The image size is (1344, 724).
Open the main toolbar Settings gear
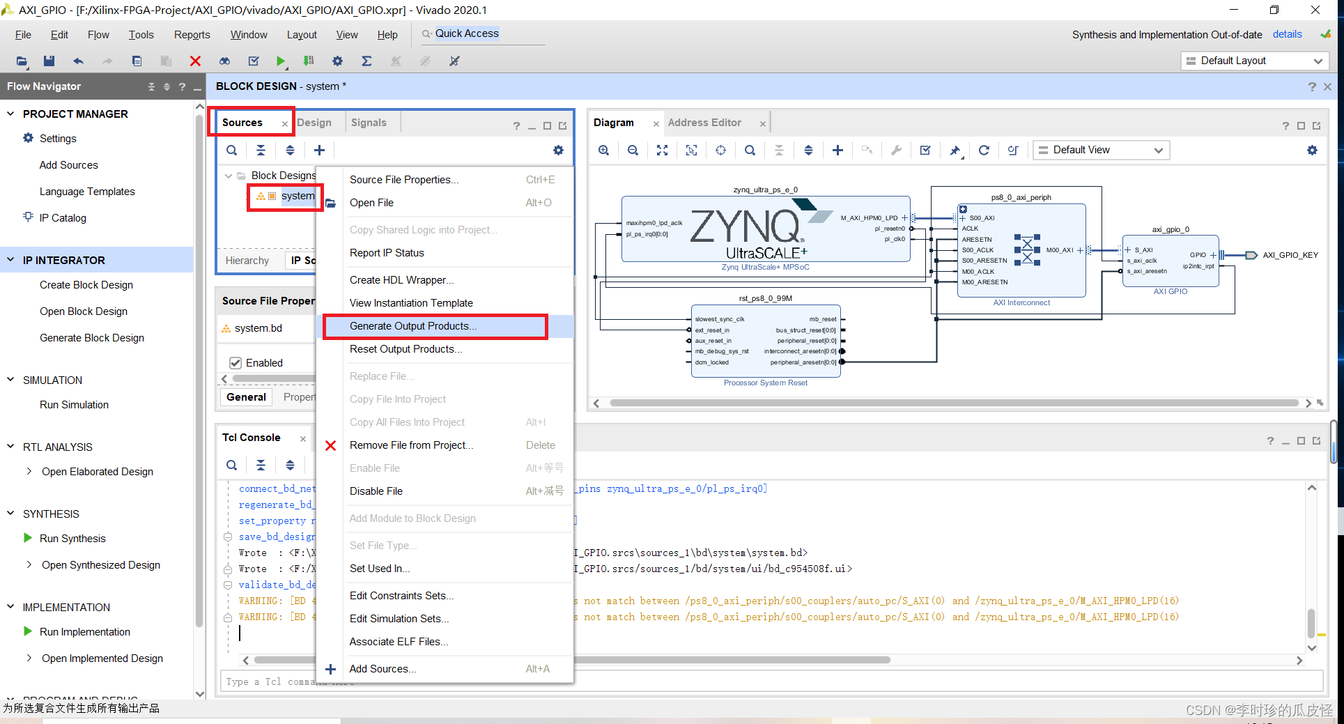[337, 61]
